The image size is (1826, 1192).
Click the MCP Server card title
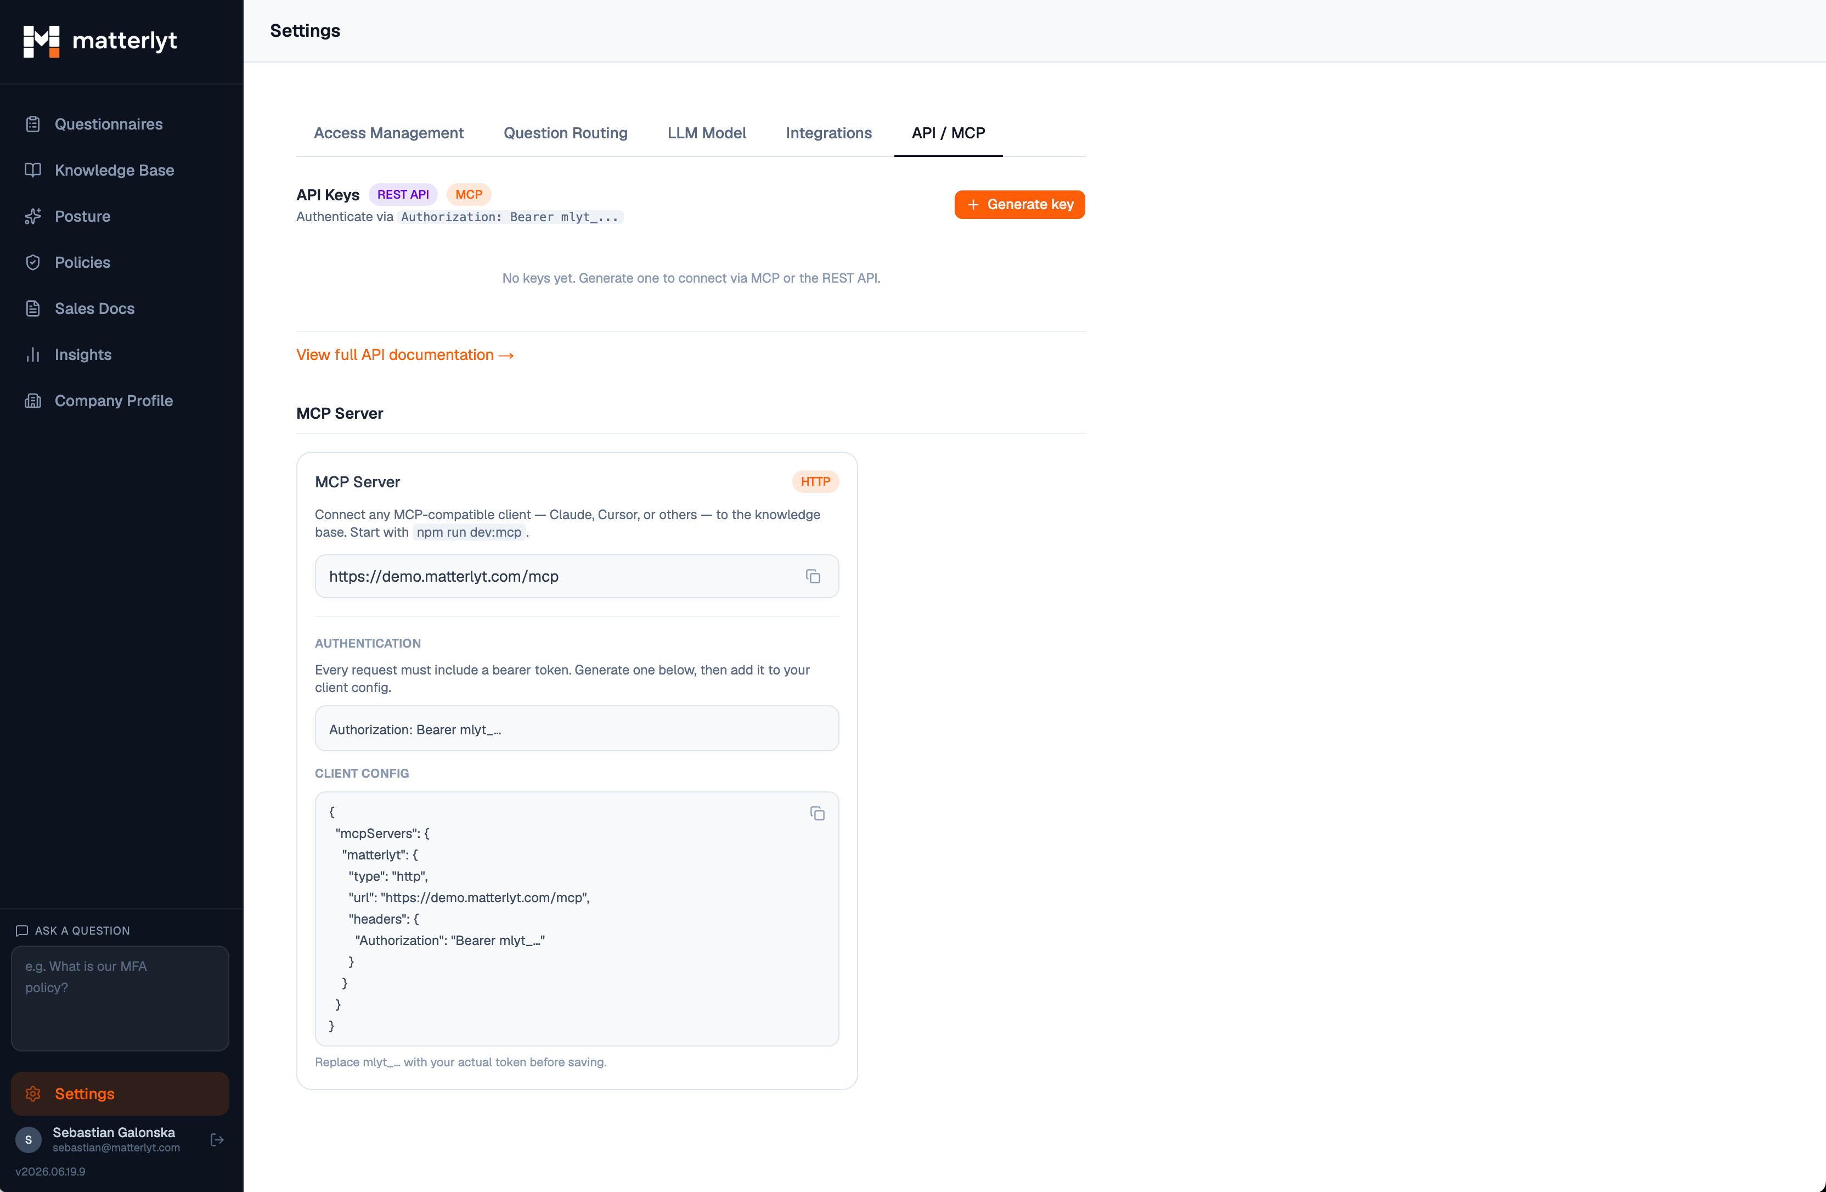click(x=358, y=482)
